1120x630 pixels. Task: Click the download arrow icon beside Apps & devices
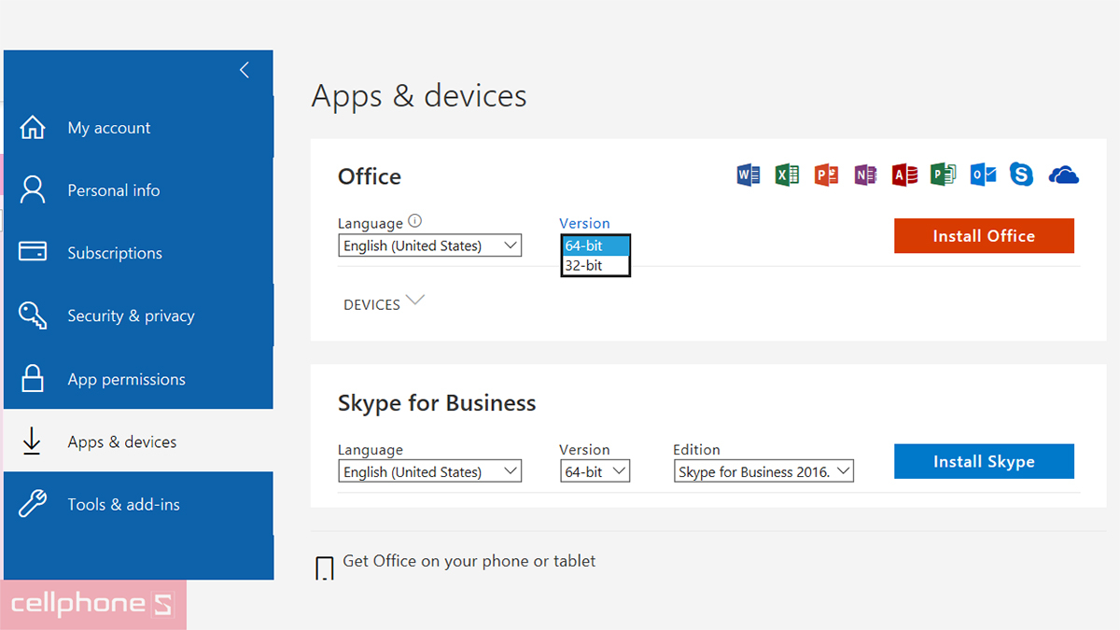pos(32,441)
